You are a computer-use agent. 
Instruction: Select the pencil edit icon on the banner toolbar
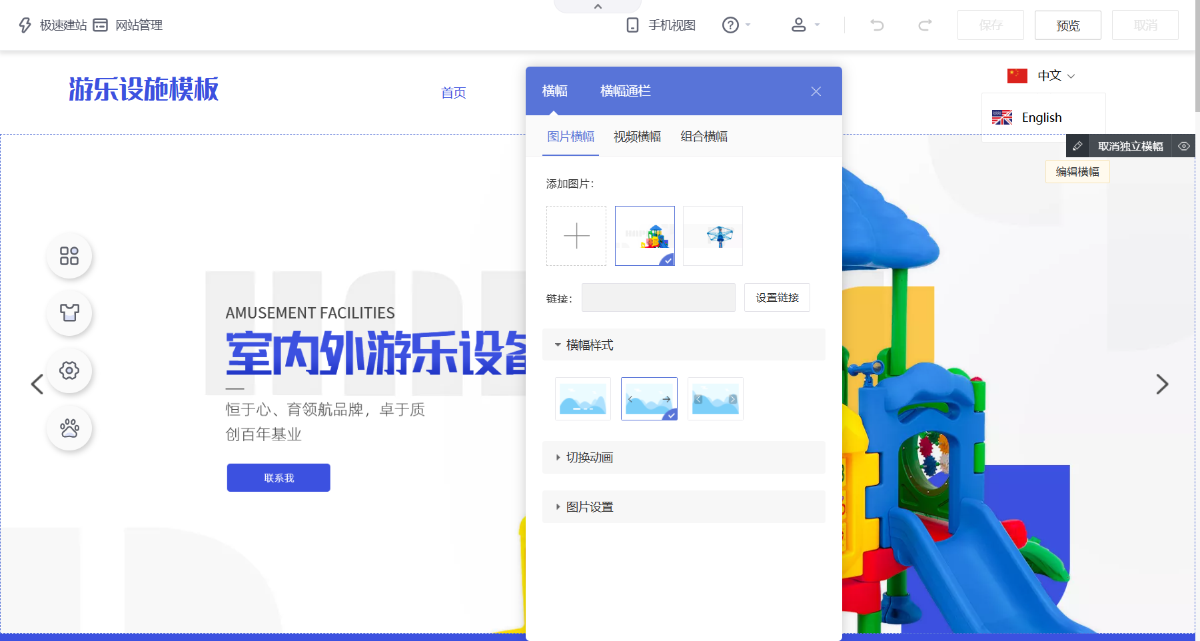click(1077, 145)
